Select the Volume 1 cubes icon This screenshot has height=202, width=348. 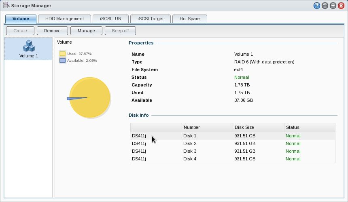tap(29, 46)
